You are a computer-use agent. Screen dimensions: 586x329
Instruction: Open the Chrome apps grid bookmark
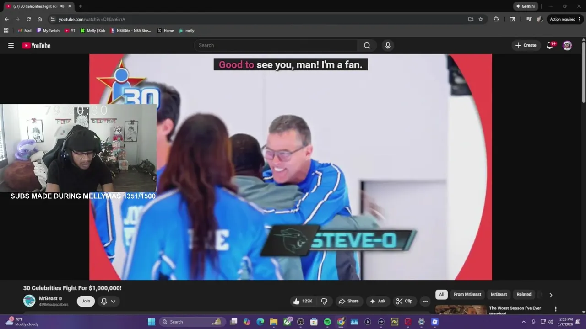click(6, 31)
